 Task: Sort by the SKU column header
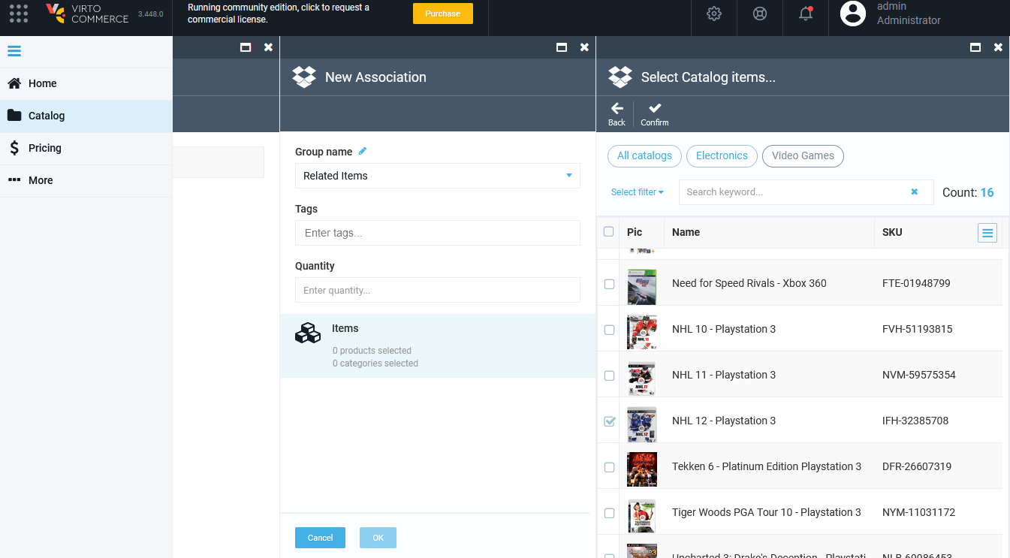tap(892, 232)
